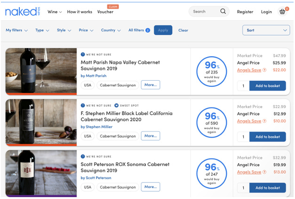Image resolution: width=295 pixels, height=199 pixels.
Task: Click the $12.99 Angel Price value
Action: [x=279, y=114]
